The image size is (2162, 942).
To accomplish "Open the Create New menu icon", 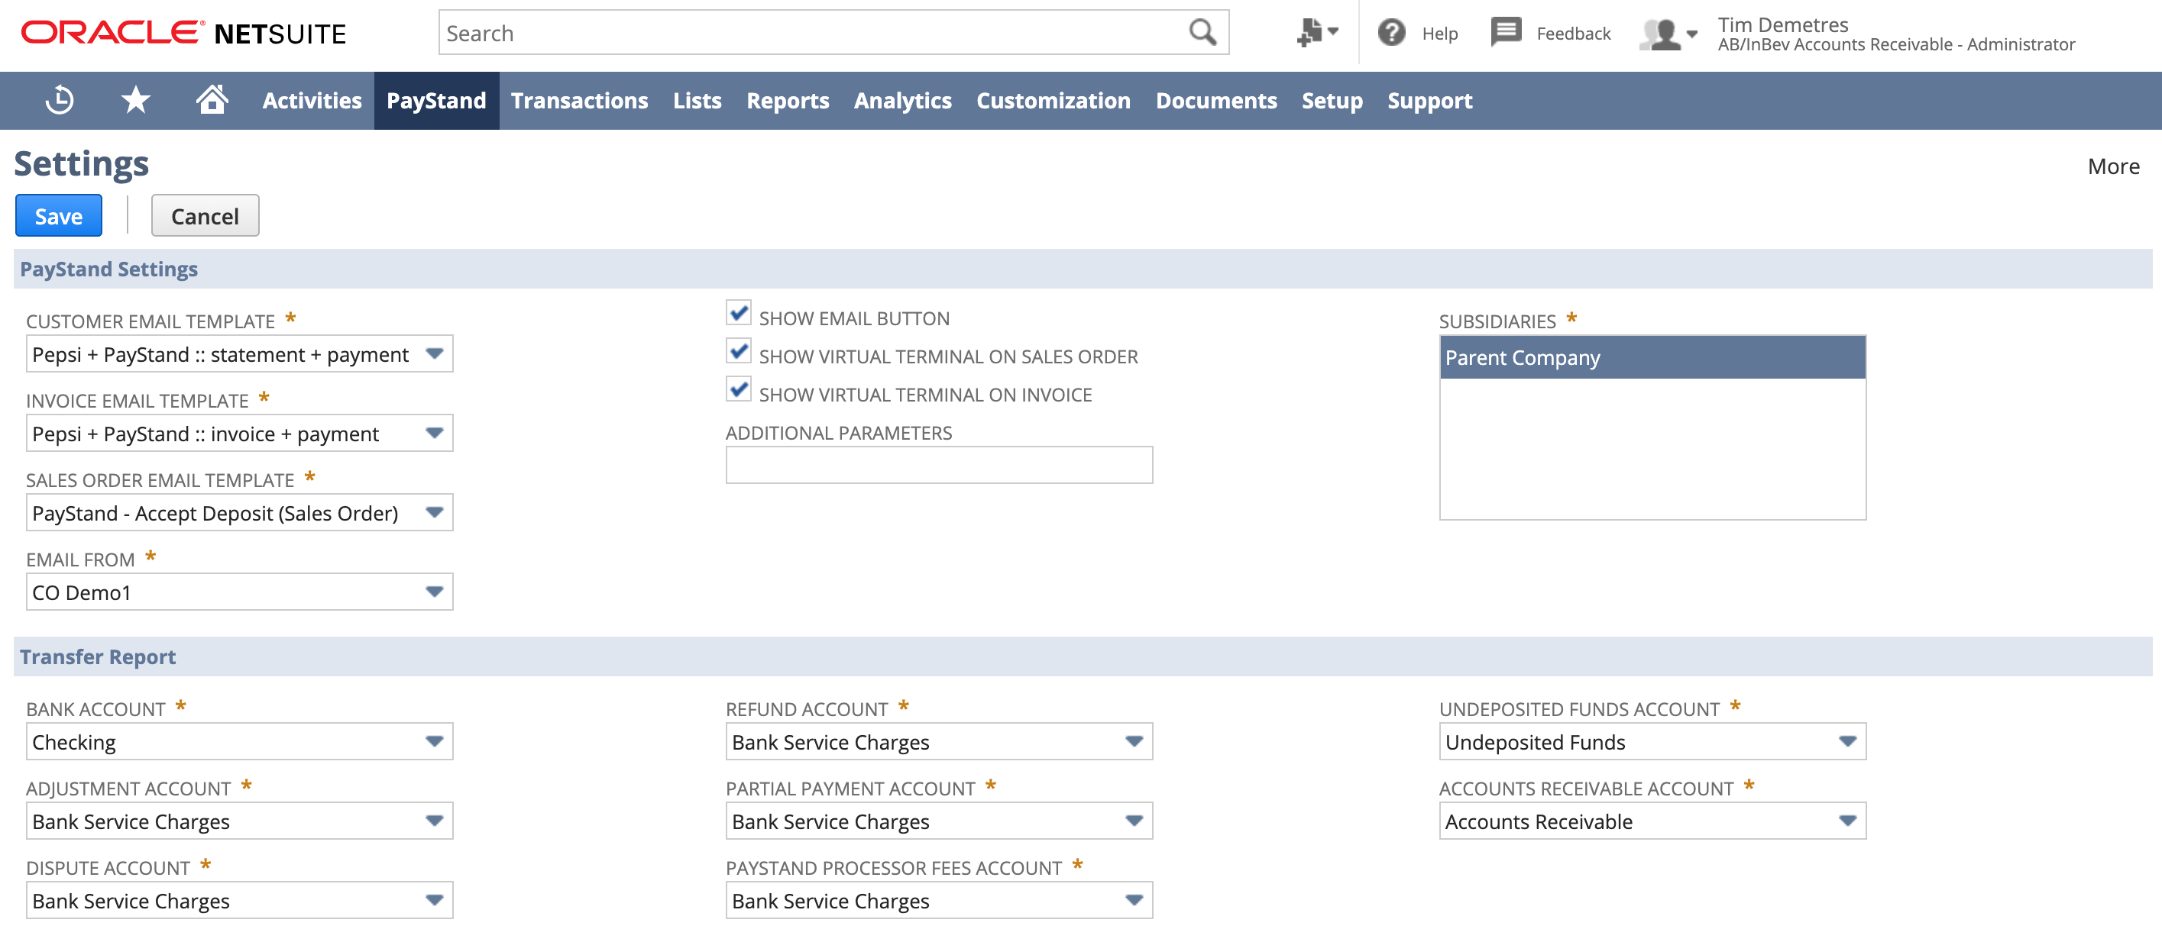I will coord(1316,33).
